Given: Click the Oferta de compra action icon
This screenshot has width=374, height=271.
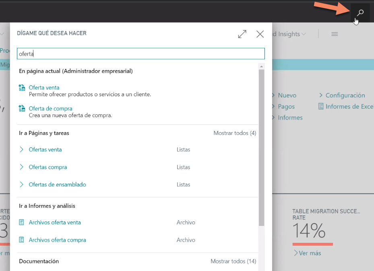Looking at the screenshot, I should click(x=22, y=109).
